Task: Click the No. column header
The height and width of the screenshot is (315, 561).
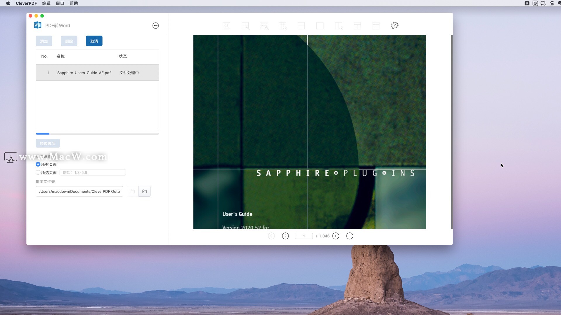Action: 44,56
